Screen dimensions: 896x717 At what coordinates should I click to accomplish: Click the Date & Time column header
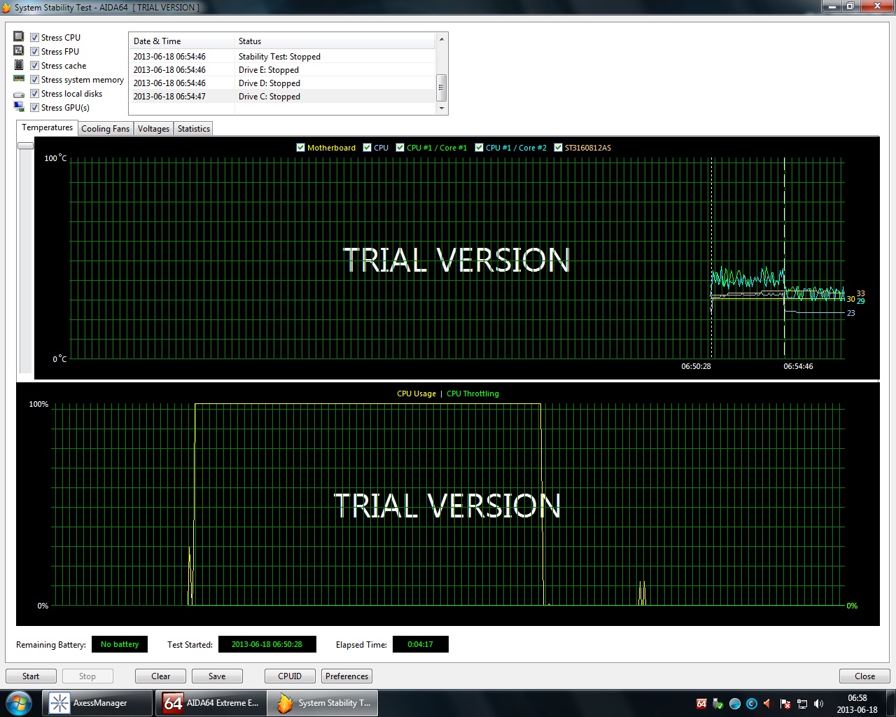pos(181,41)
